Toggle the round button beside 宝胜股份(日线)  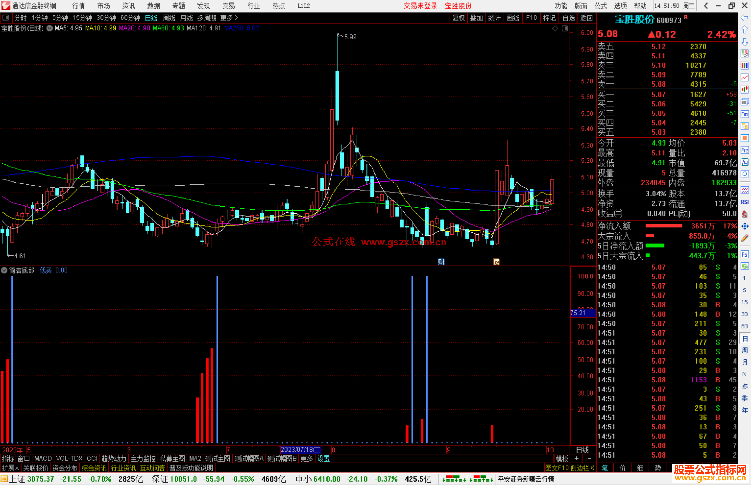click(x=50, y=29)
